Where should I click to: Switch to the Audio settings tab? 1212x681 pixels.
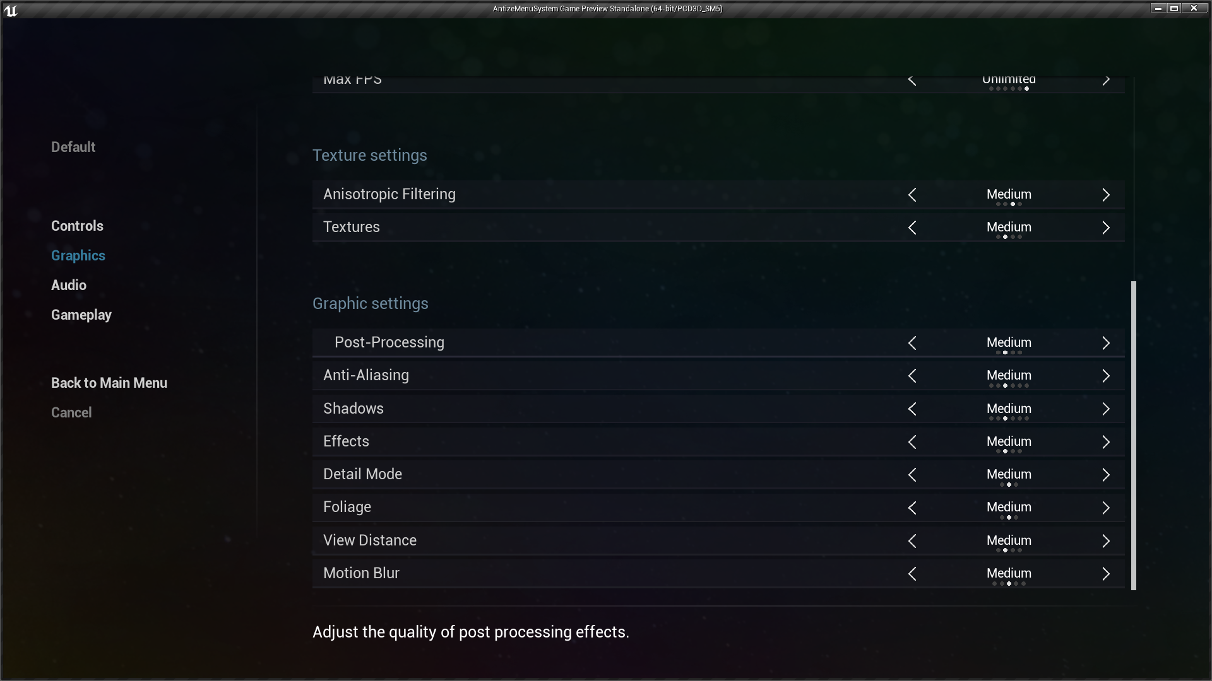(69, 285)
